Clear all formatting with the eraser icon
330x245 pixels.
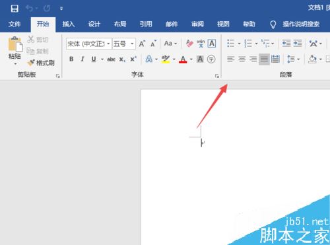[189, 44]
